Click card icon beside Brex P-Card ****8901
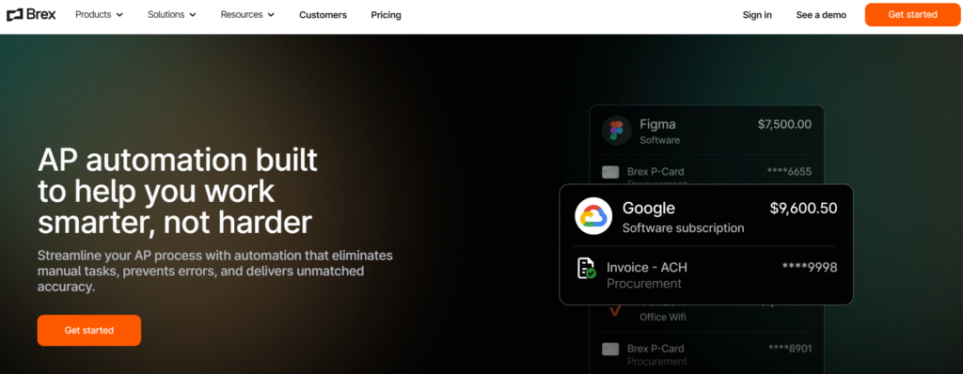The width and height of the screenshot is (963, 374). pyautogui.click(x=610, y=350)
